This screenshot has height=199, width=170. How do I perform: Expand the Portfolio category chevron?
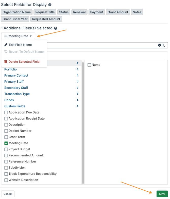pos(77,69)
